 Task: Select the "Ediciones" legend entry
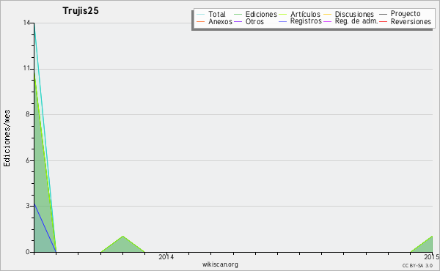click(x=261, y=14)
